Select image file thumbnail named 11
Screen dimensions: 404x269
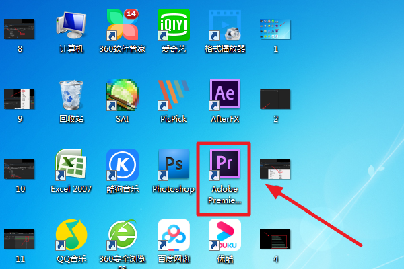(x=20, y=239)
